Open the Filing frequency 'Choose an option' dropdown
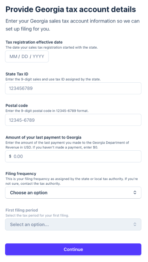The image size is (148, 262). click(73, 193)
